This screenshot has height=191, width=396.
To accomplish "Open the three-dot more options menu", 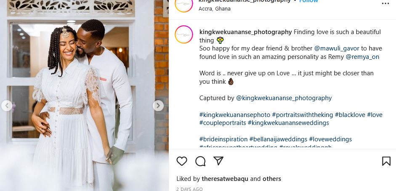I will (385, 3).
